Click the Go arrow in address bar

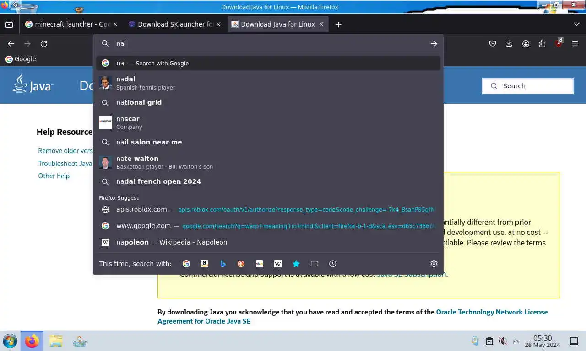(x=434, y=43)
